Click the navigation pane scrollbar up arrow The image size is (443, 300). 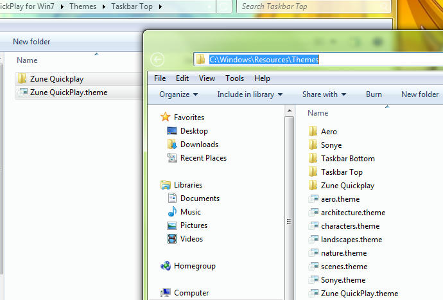pyautogui.click(x=290, y=110)
